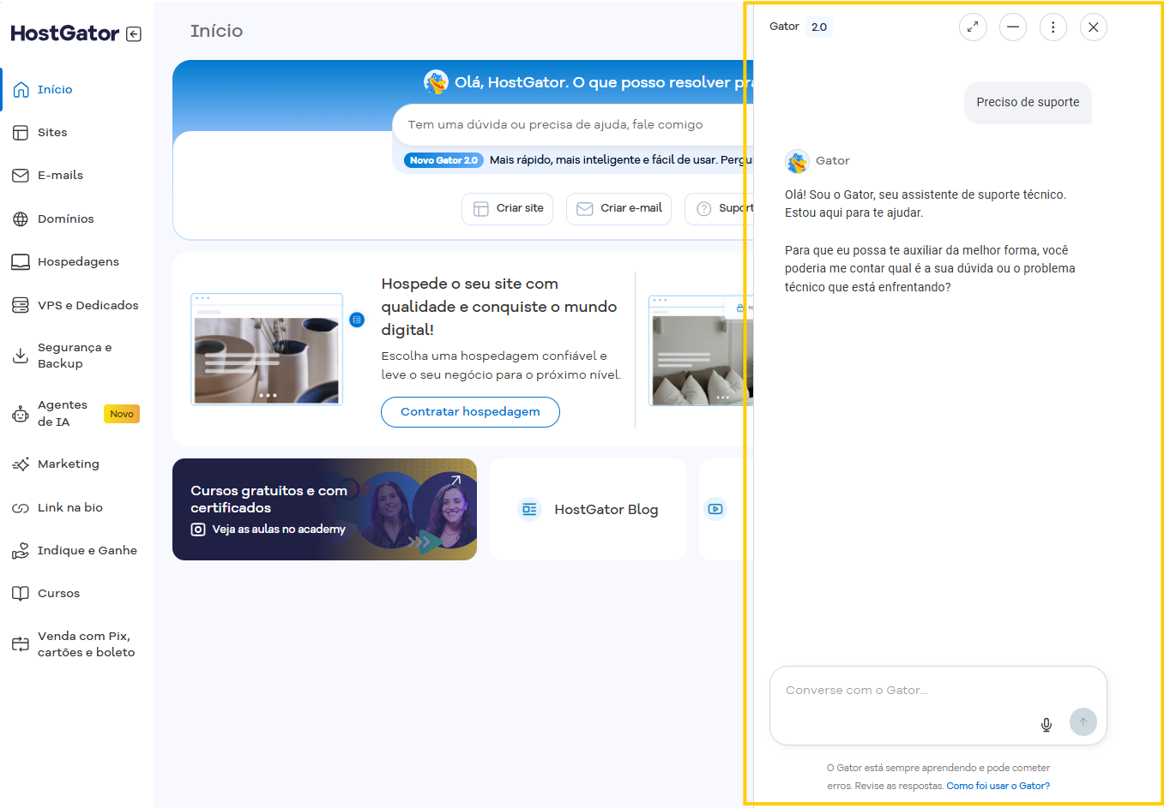Click the Criar e-mail button
1164x808 pixels.
point(618,208)
